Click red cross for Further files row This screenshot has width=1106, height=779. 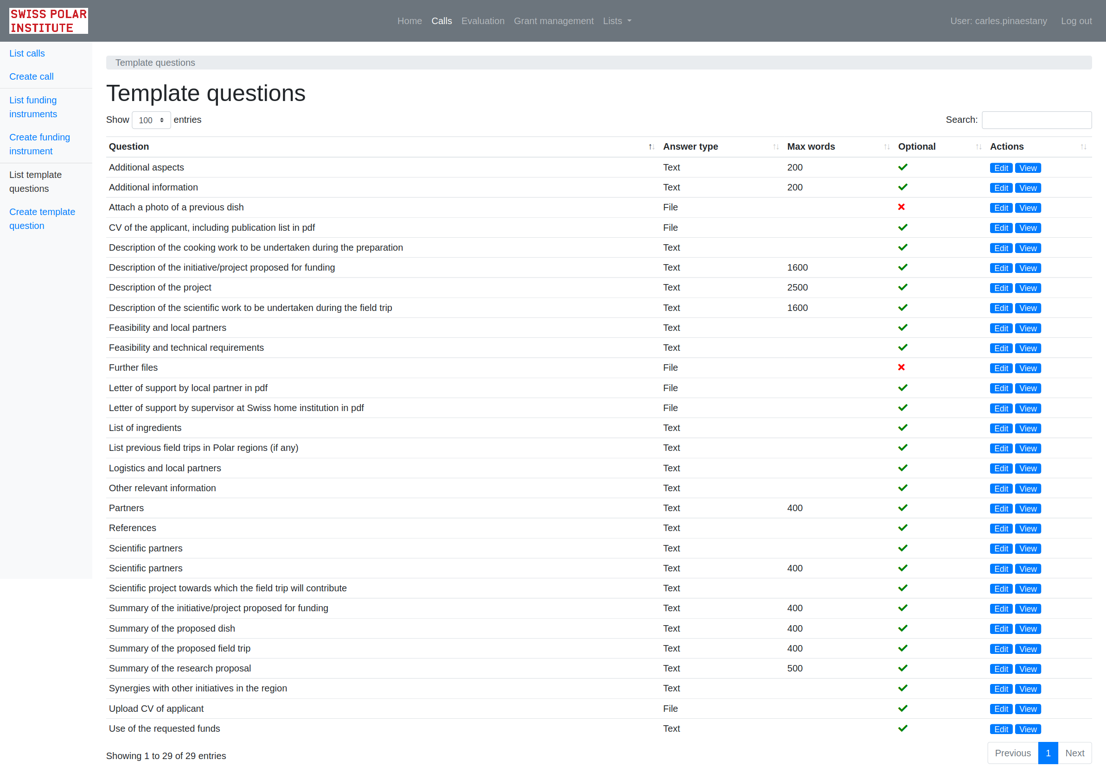[901, 367]
